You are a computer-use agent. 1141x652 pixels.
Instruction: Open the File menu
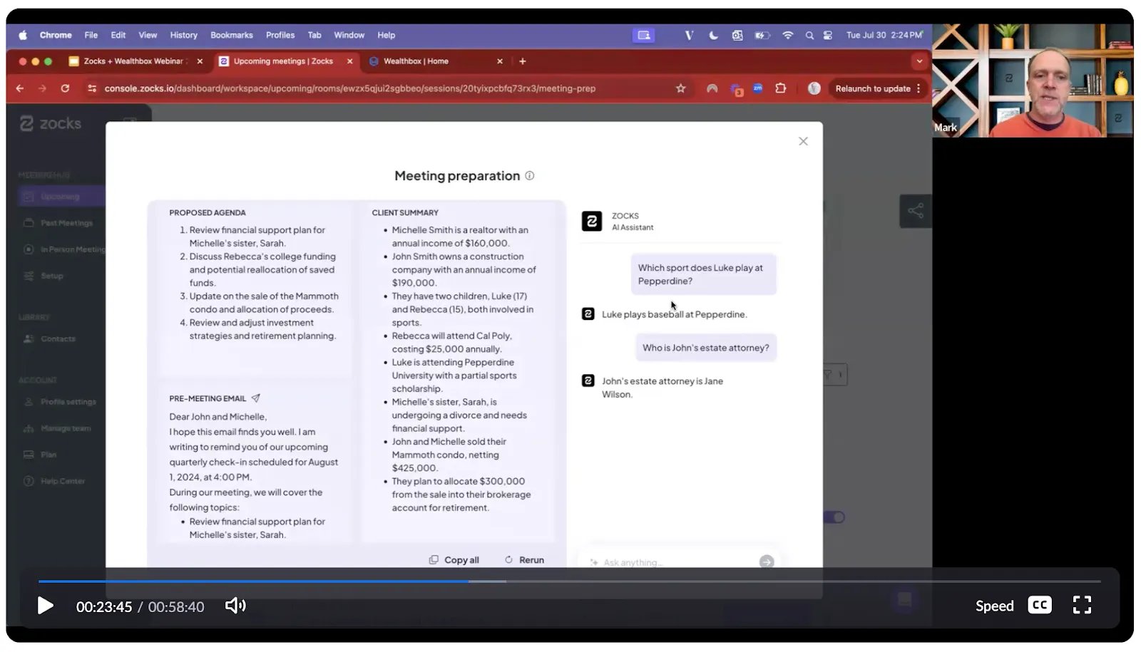(91, 35)
